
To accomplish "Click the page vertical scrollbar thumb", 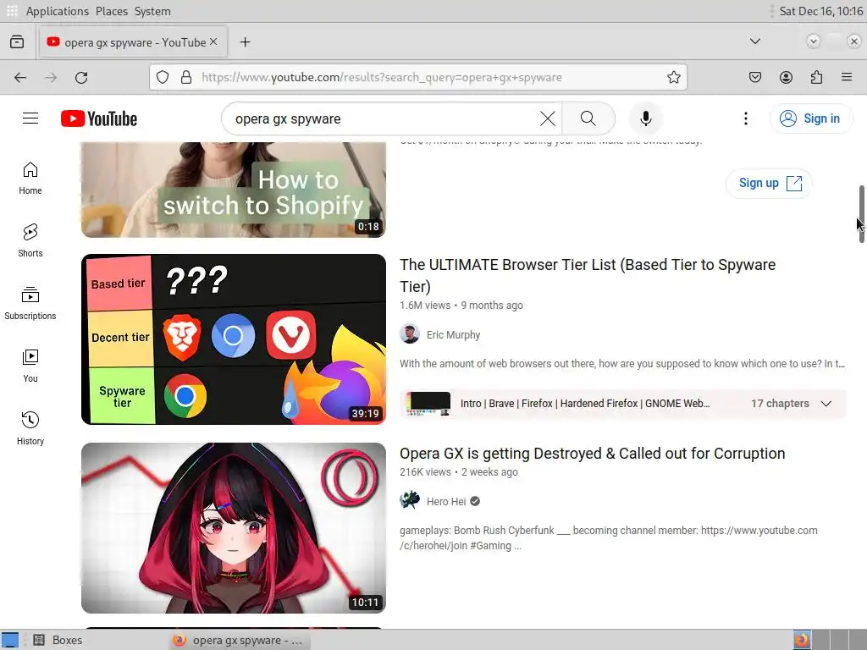I will click(861, 214).
